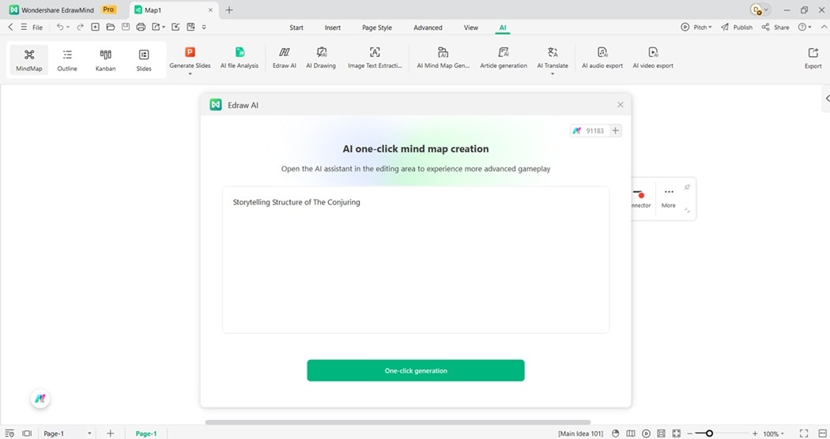Click the Export icon in ribbon
Viewport: 830px width, 439px height.
point(813,58)
